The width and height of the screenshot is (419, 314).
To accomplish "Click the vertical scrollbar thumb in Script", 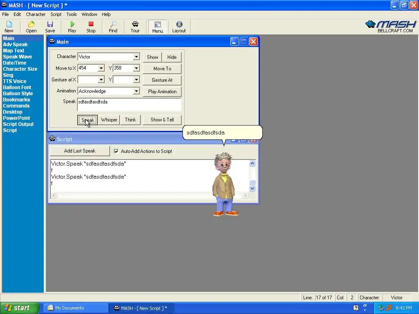I will [252, 183].
